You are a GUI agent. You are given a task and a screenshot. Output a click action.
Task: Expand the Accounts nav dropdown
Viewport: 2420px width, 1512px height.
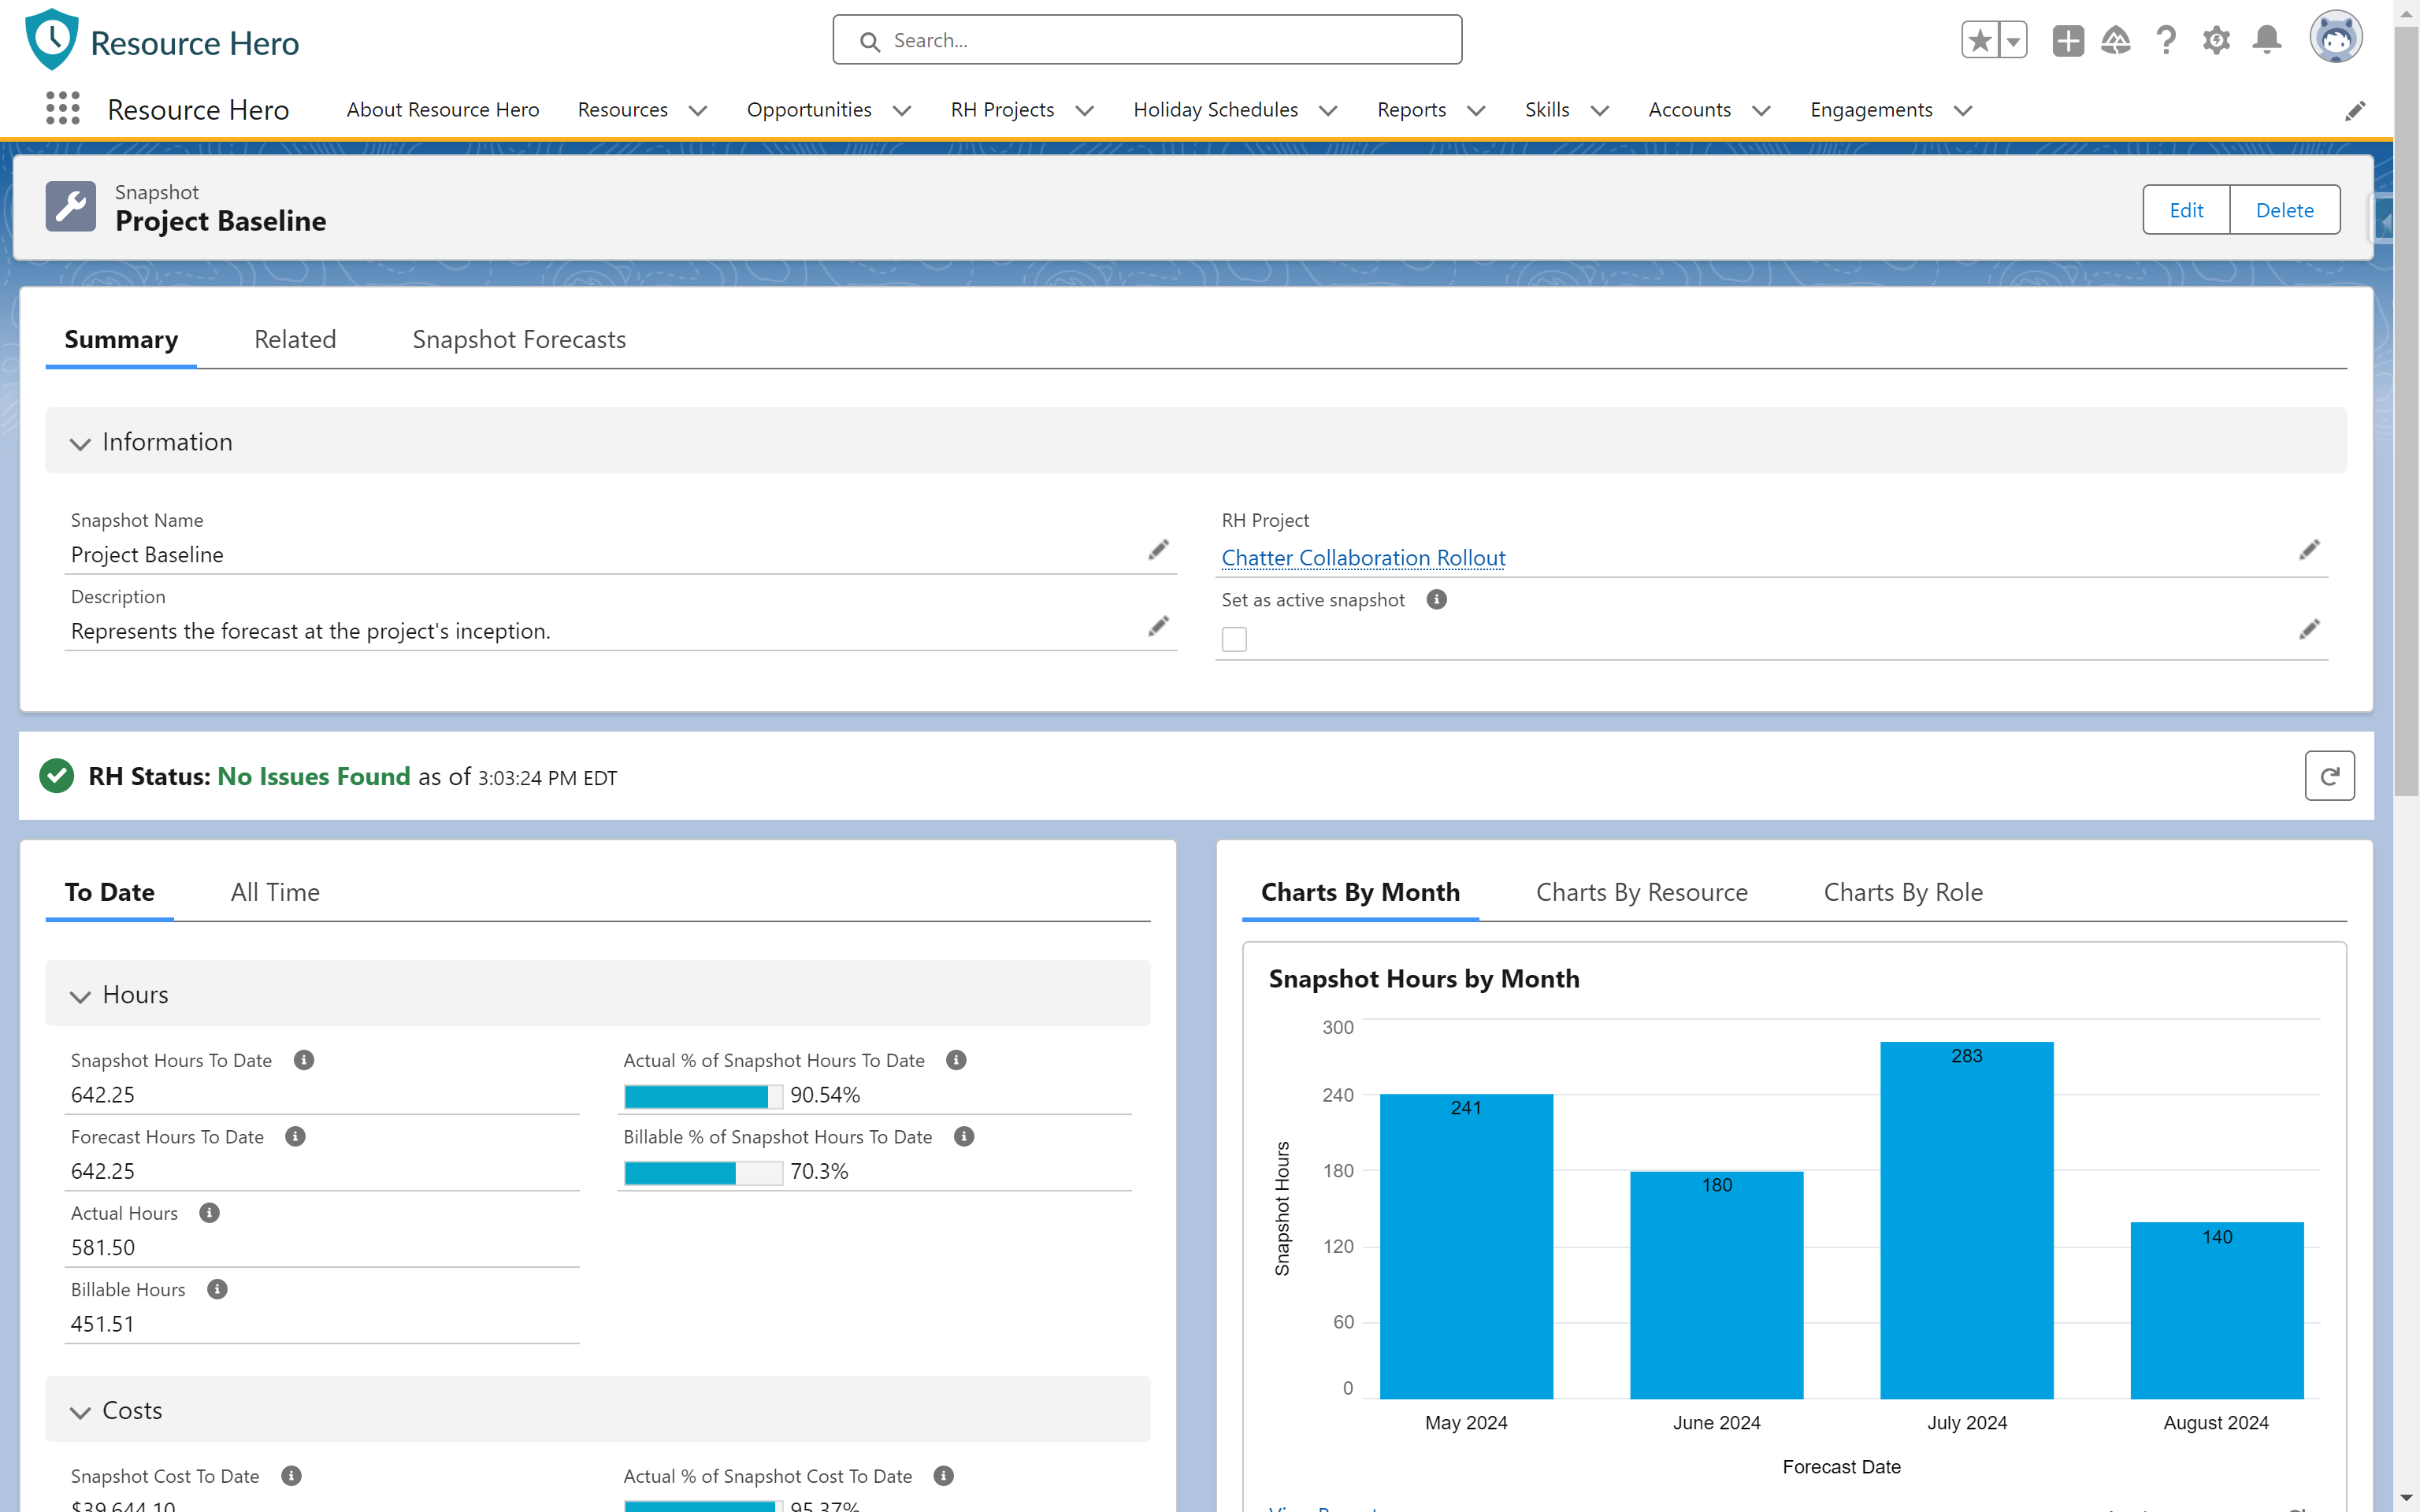click(x=1762, y=111)
